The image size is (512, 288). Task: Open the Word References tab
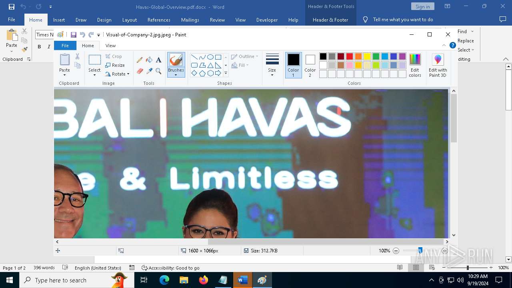coord(159,20)
